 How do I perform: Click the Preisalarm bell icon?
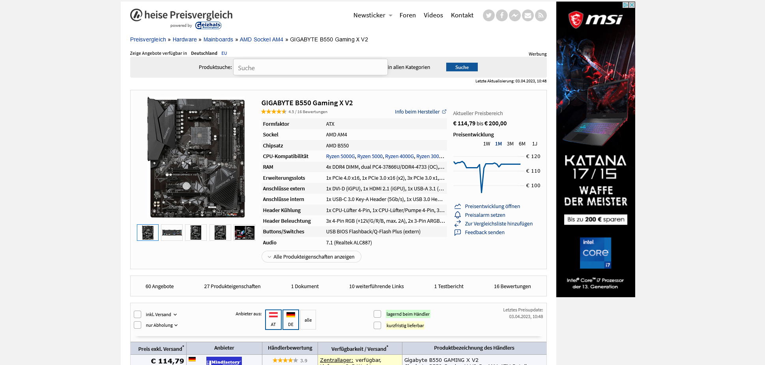[x=458, y=215]
